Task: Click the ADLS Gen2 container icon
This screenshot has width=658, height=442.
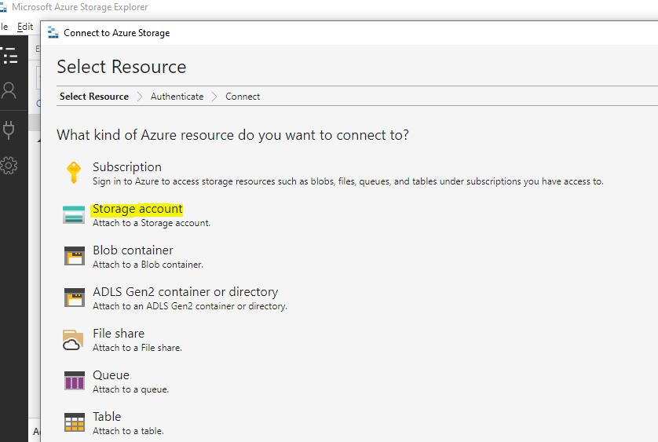Action: [x=74, y=298]
